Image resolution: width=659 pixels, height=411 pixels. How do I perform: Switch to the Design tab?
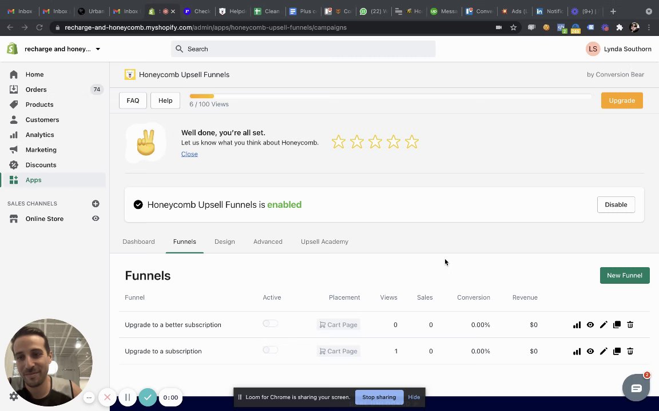click(x=224, y=241)
